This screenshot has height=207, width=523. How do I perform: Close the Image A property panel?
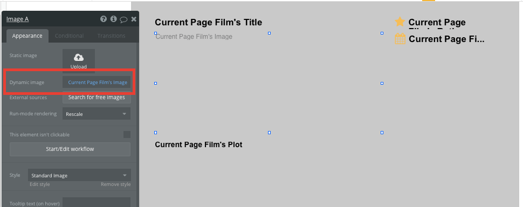coord(134,19)
